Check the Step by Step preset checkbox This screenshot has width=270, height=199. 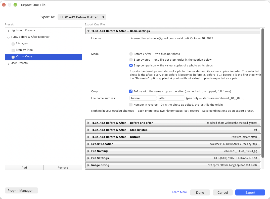(x=13, y=51)
